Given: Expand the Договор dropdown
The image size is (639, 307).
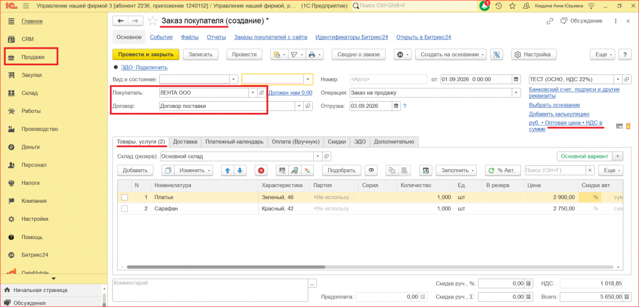Looking at the screenshot, I should coord(299,106).
